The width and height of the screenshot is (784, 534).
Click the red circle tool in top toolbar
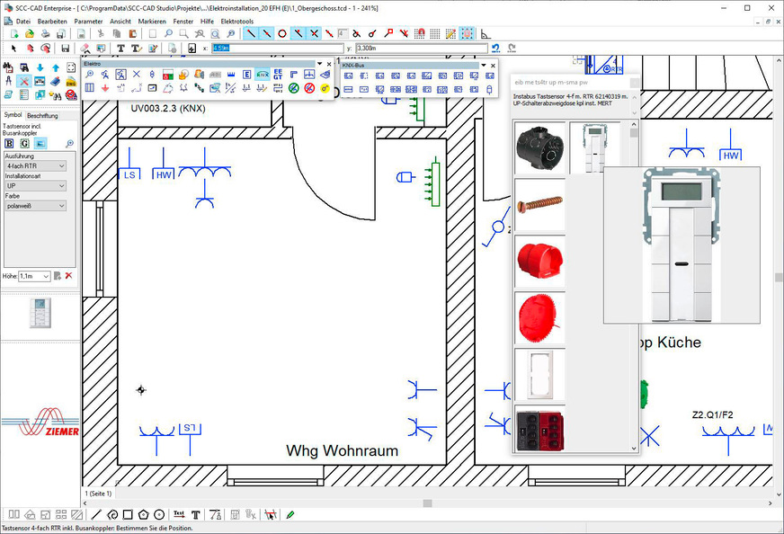coord(282,33)
